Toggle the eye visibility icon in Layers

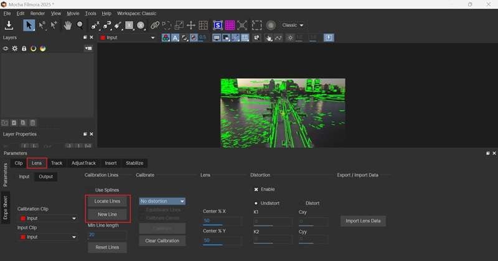point(6,48)
